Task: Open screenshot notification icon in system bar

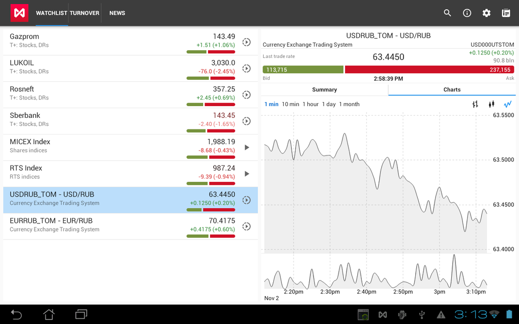Action: [363, 315]
